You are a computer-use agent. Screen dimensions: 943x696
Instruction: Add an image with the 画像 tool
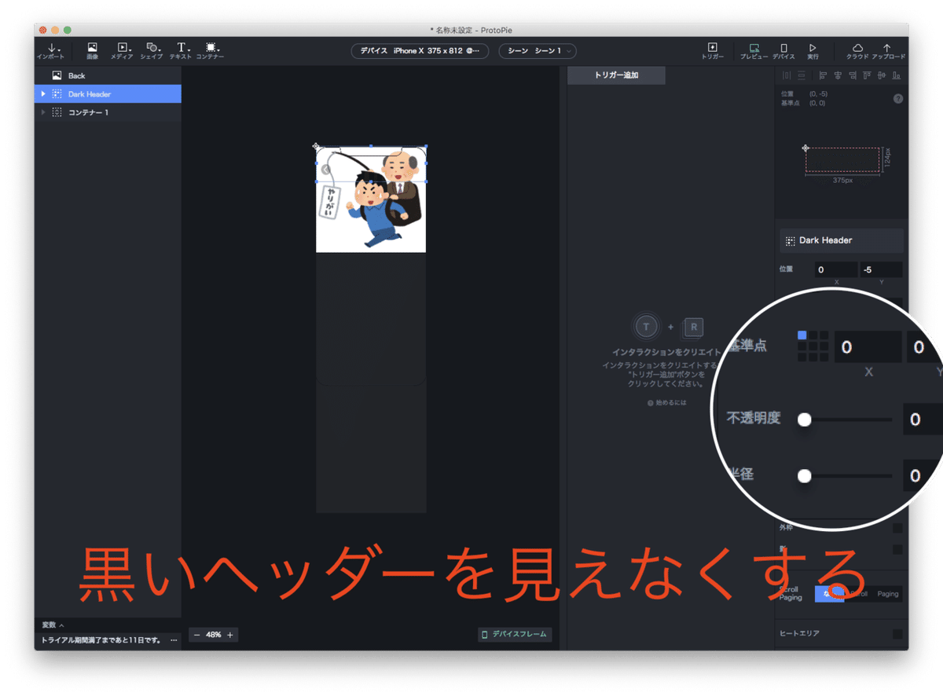pos(92,51)
